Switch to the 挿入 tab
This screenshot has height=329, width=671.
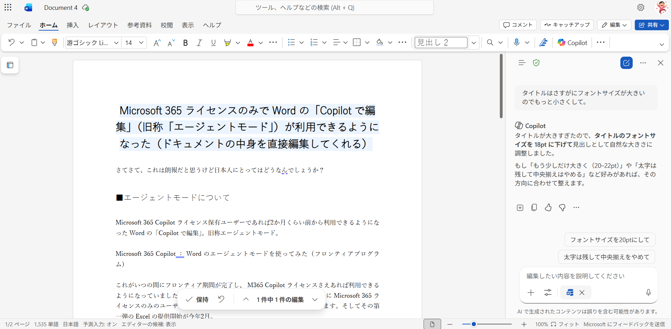click(x=72, y=25)
